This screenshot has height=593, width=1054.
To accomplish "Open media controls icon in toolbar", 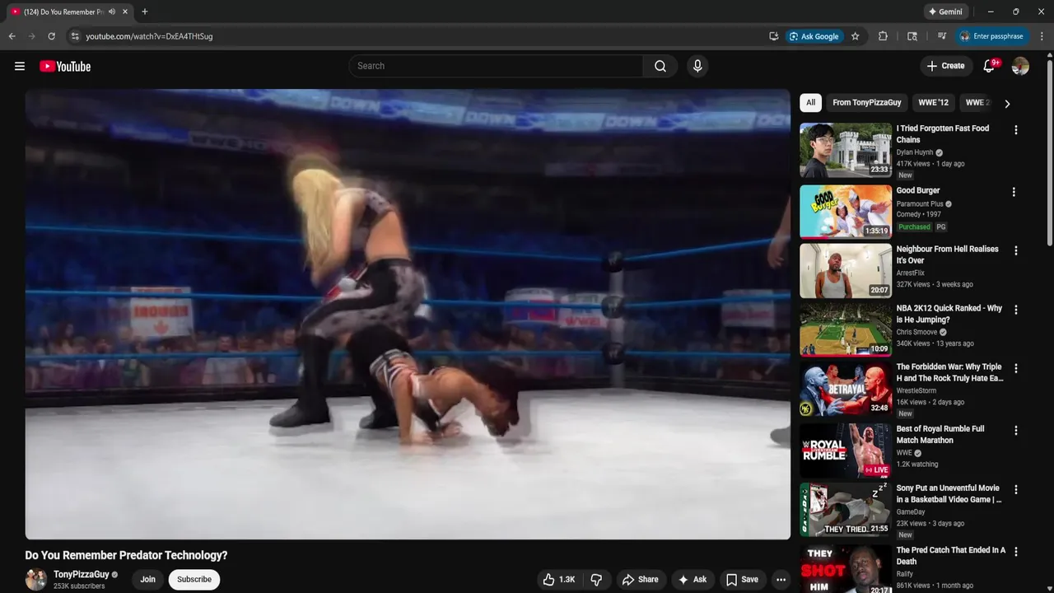I will click(x=941, y=36).
